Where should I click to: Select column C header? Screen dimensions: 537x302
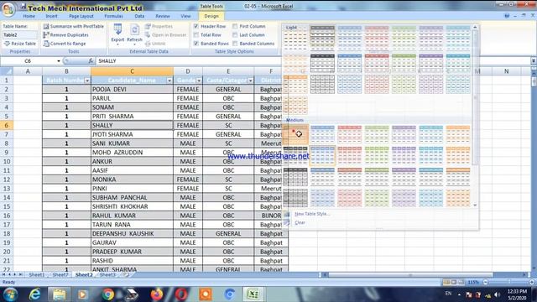pyautogui.click(x=133, y=71)
